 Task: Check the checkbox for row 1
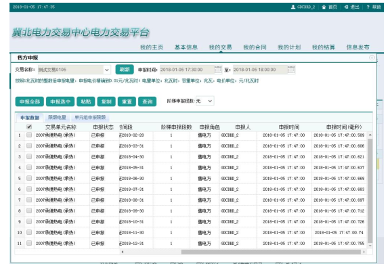point(29,135)
